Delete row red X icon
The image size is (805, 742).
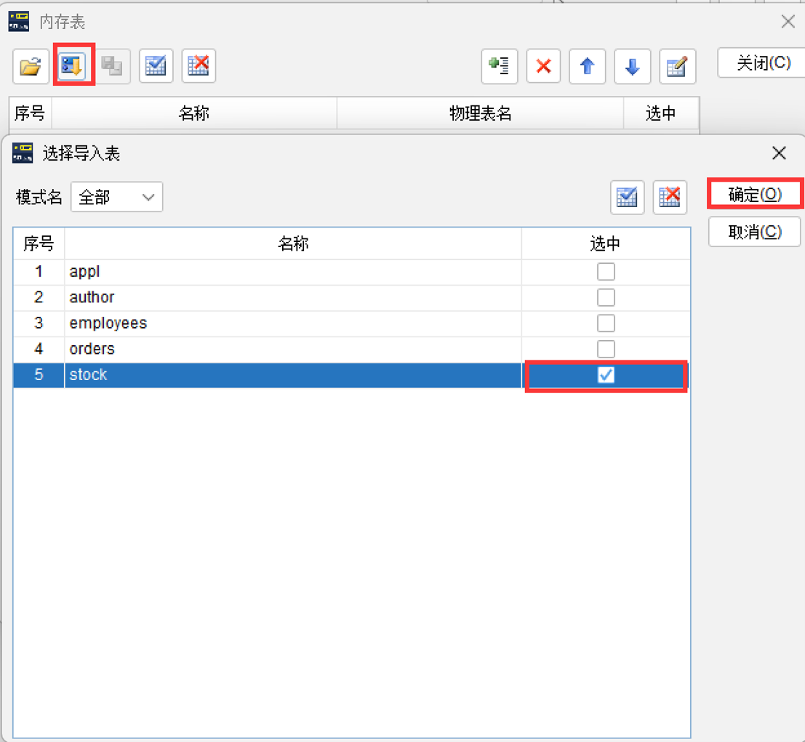[543, 65]
